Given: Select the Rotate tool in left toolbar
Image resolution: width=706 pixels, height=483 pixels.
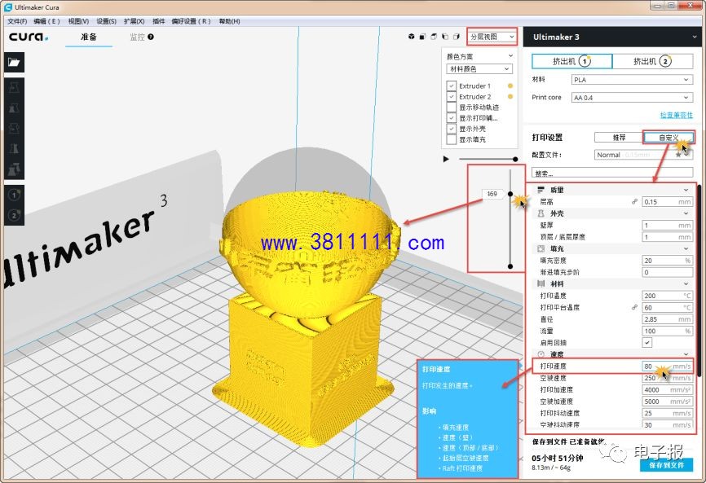Looking at the screenshot, I should pos(14,129).
